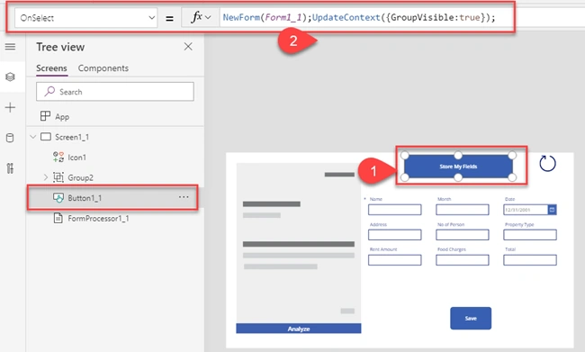Click the Name input field

[395, 210]
